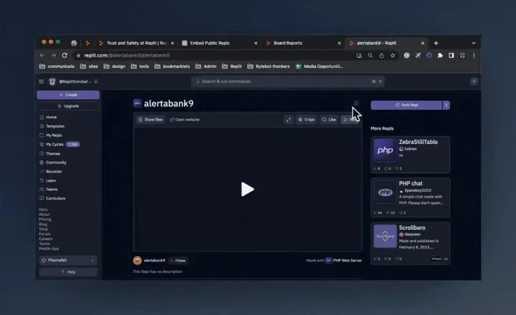Open the bookmarklets bookmarks folder
516x315 pixels.
[x=172, y=67]
